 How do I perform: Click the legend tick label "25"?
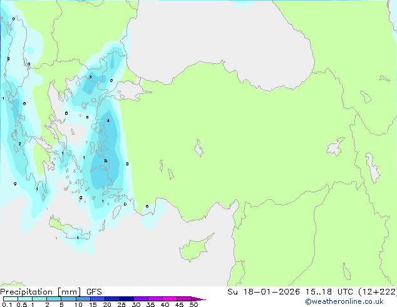pyautogui.click(x=121, y=304)
